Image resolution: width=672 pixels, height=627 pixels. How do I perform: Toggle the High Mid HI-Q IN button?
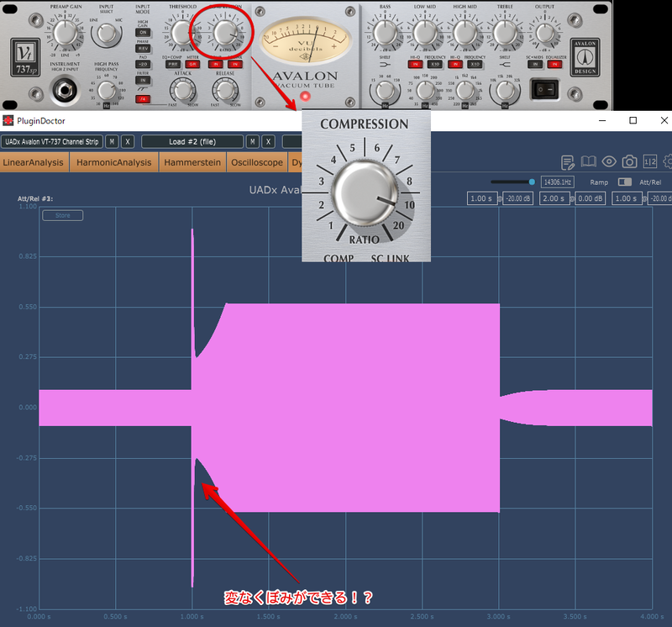455,65
